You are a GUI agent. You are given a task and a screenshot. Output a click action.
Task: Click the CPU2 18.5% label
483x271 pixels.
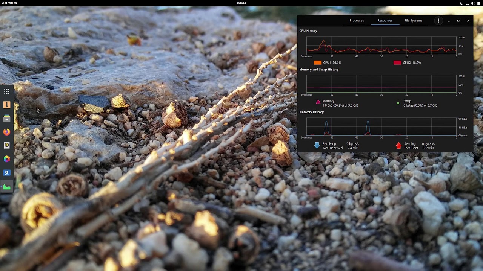pyautogui.click(x=412, y=62)
